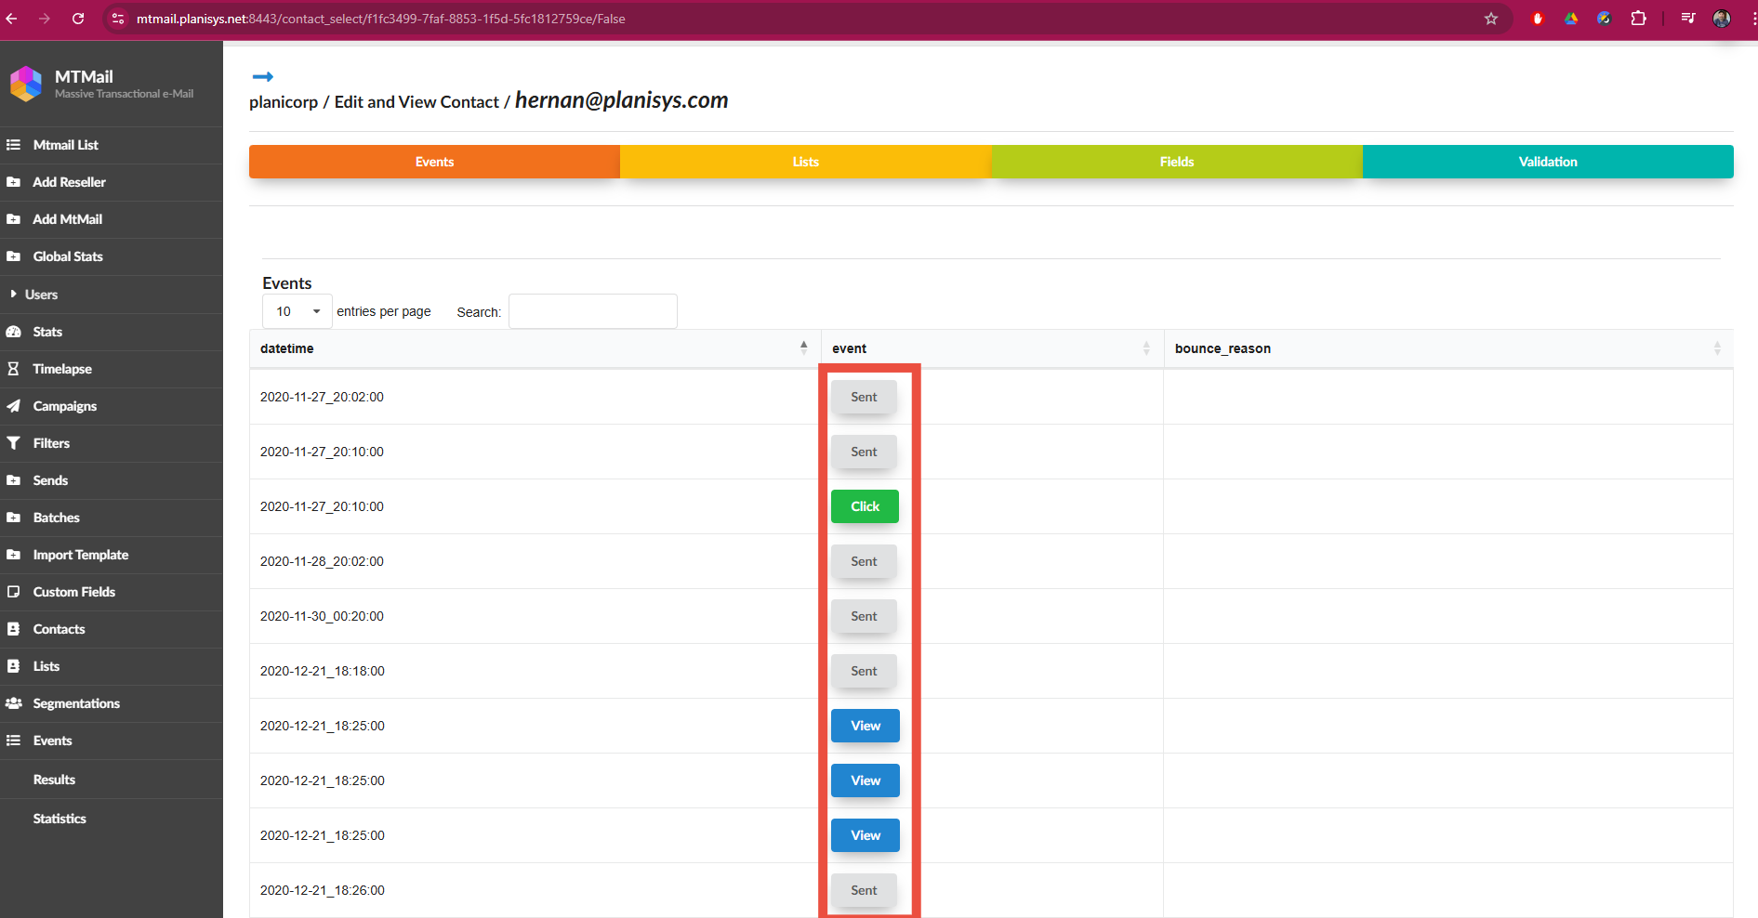Focus the Events search input field
This screenshot has width=1758, height=918.
click(x=592, y=311)
